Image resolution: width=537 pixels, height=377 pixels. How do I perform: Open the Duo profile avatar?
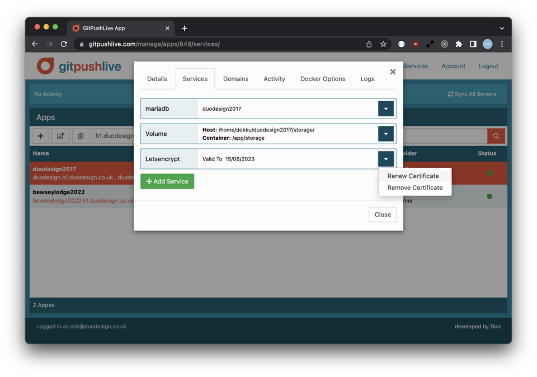[x=487, y=44]
